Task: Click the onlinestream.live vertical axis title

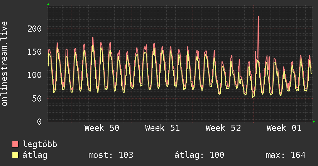Action: tap(4, 64)
